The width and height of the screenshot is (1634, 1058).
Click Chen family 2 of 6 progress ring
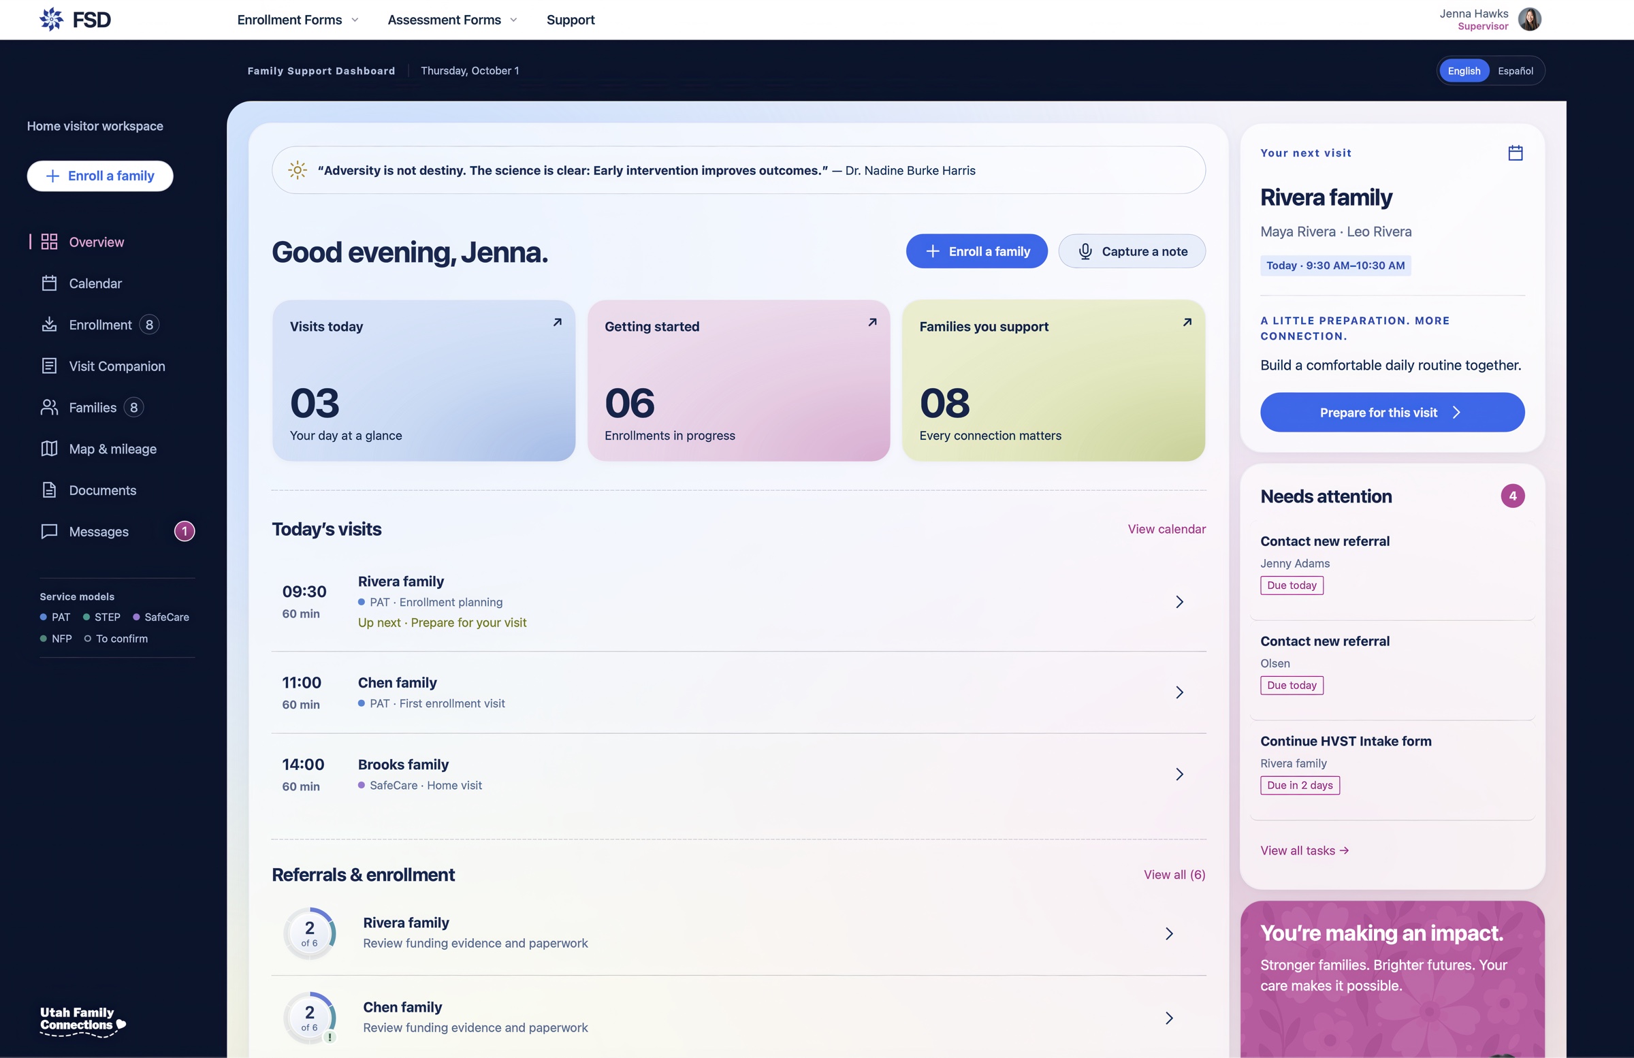310,1018
